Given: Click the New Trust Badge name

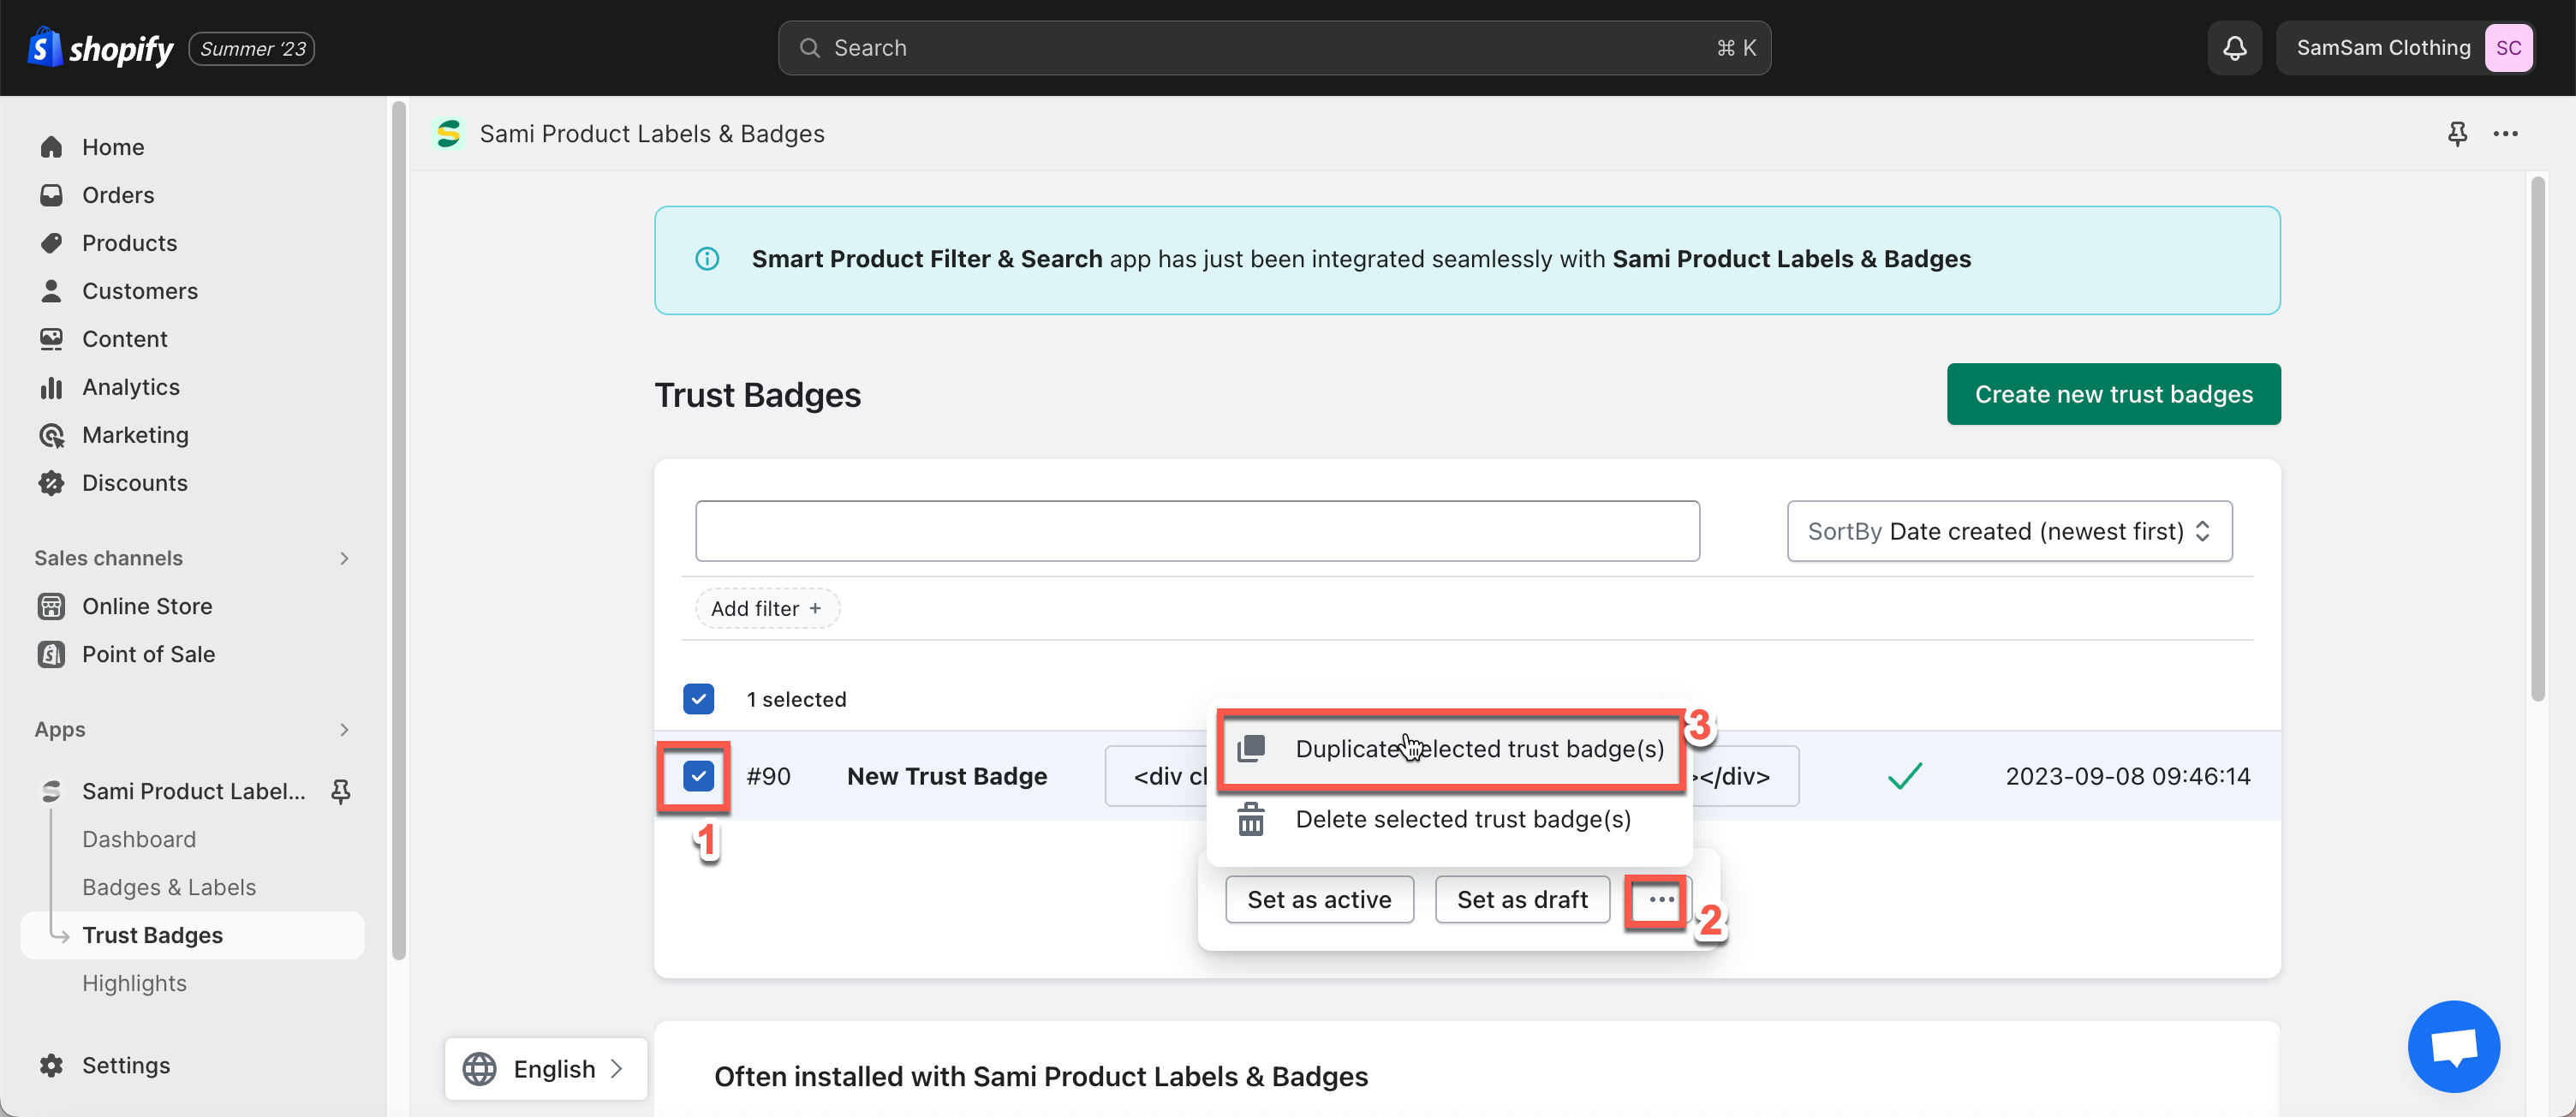Looking at the screenshot, I should [947, 776].
